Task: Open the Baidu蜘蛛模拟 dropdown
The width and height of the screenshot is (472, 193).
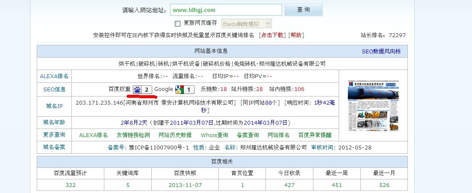Action: coord(247,24)
